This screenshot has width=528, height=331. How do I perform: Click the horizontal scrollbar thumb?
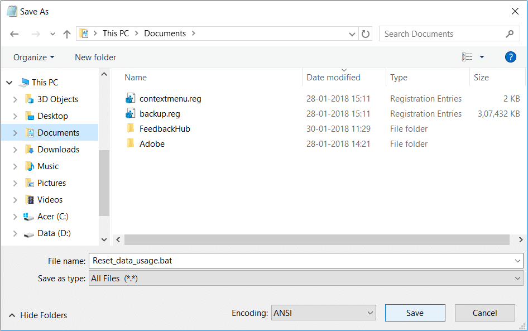coord(316,240)
